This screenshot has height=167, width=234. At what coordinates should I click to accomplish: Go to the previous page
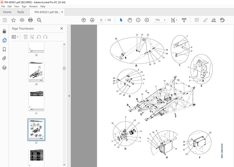pyautogui.click(x=83, y=20)
